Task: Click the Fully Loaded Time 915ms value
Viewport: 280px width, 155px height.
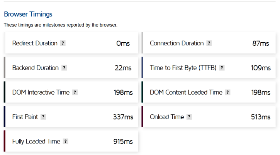Action: [123, 142]
